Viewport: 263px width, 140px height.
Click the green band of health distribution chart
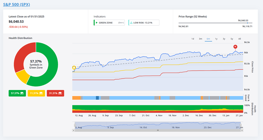(x=158, y=107)
